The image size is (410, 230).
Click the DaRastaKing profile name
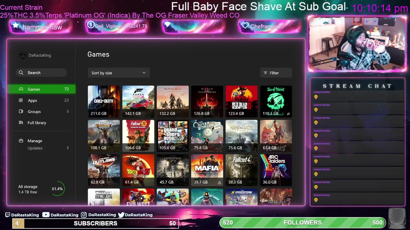coord(40,55)
